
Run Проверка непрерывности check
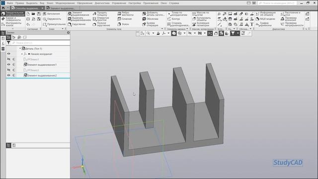[292, 24]
